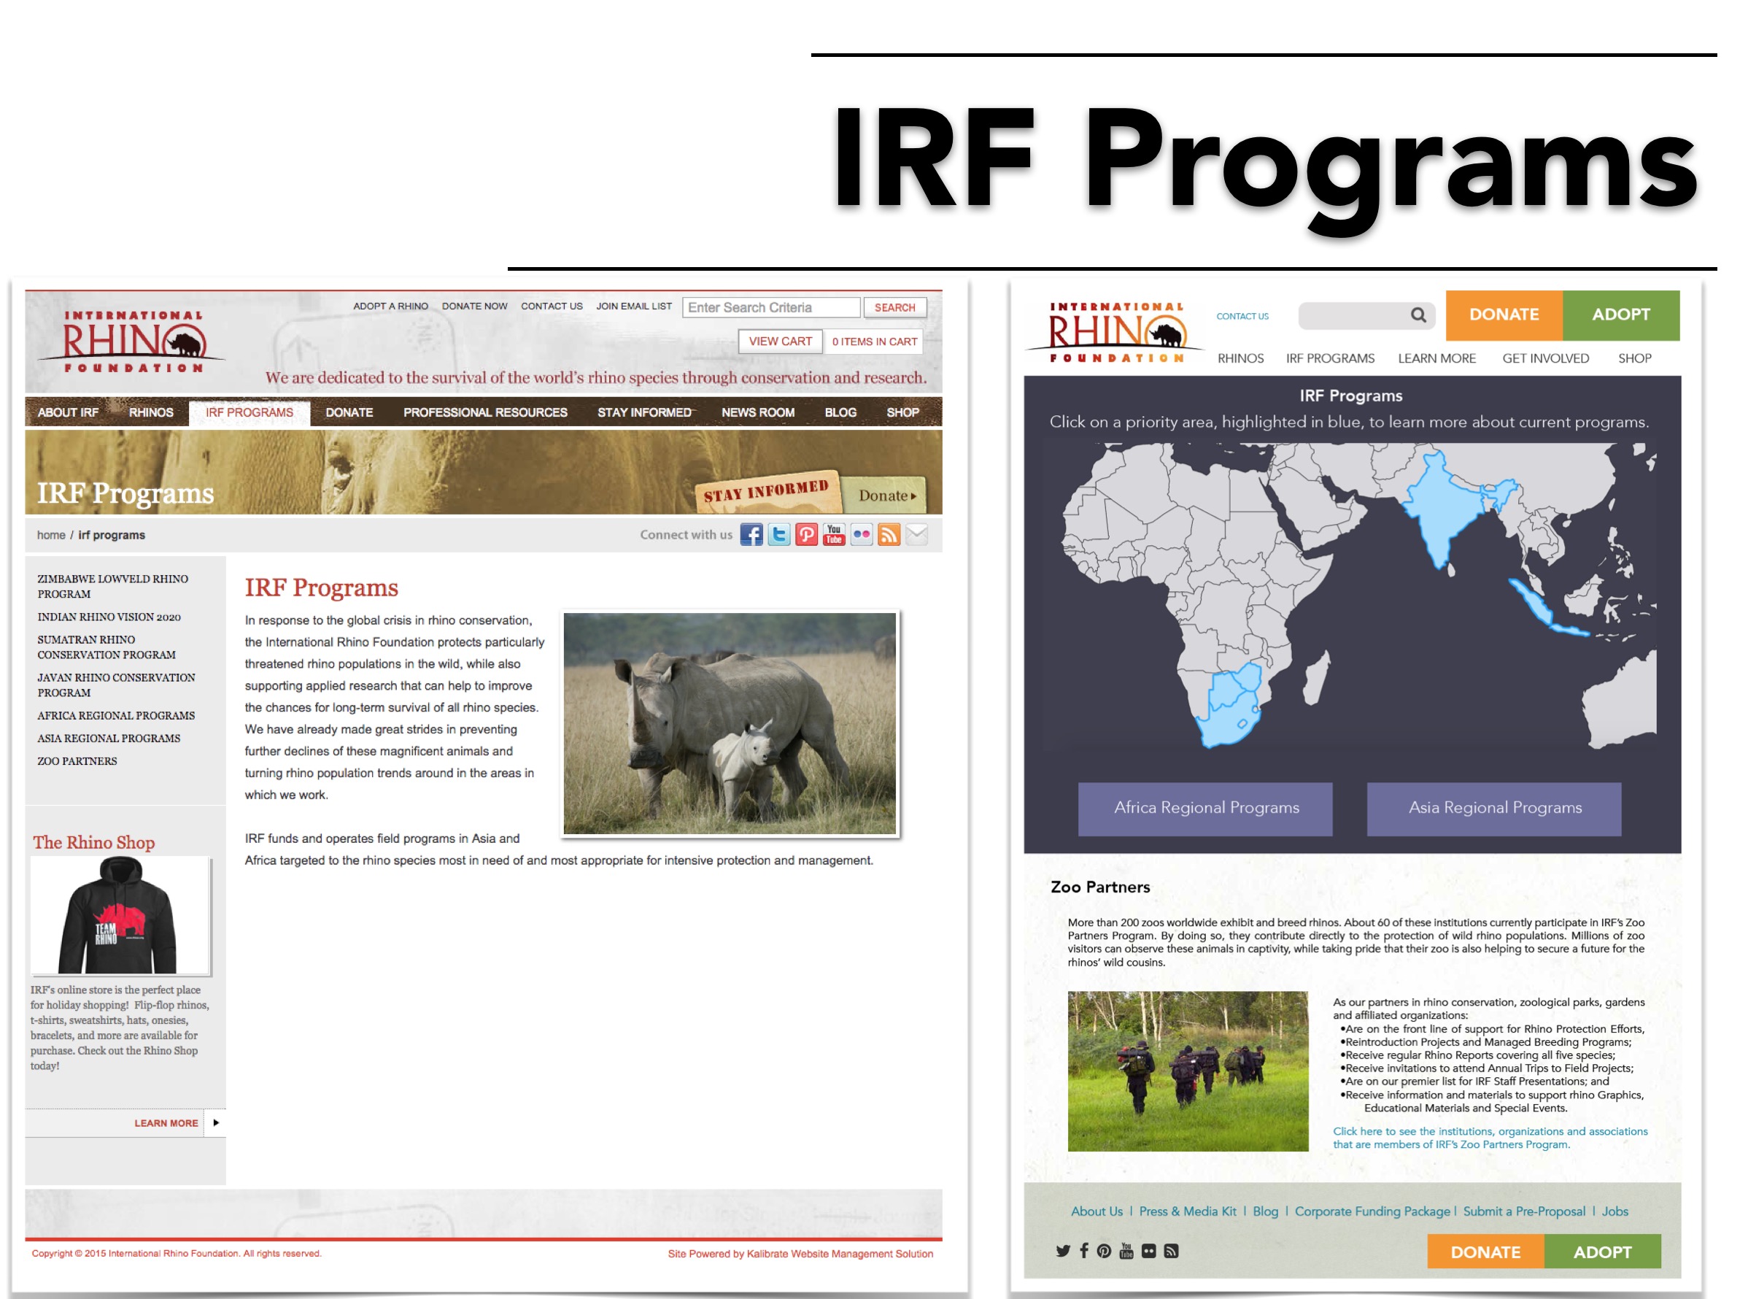Viewport: 1748px width, 1299px height.
Task: Open PROFESSIONAL RESOURCES menu item
Action: tap(485, 412)
